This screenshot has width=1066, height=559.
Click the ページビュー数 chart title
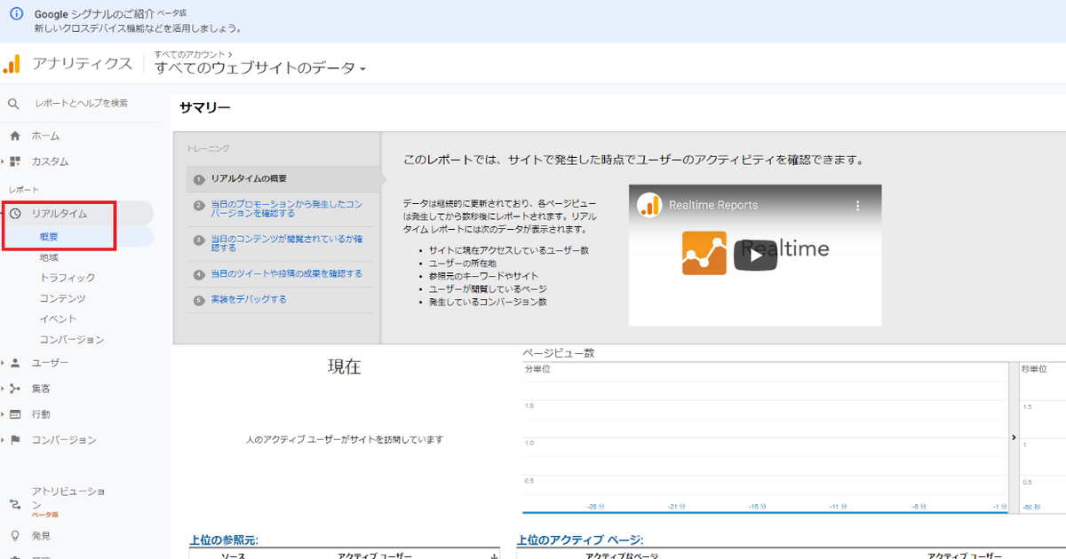pos(558,353)
